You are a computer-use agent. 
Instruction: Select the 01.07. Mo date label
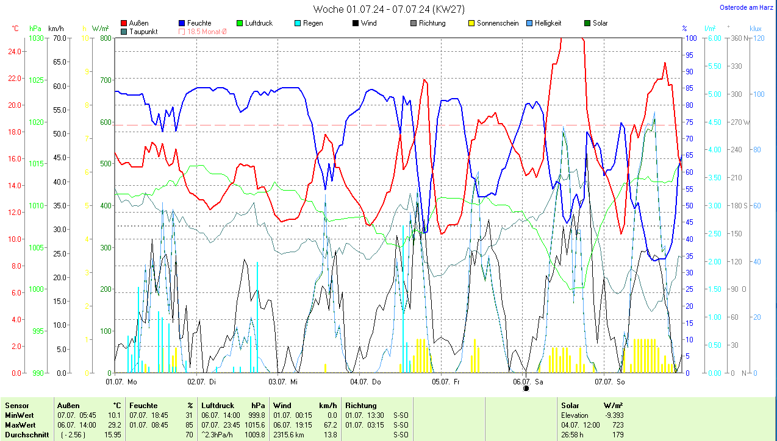121,382
